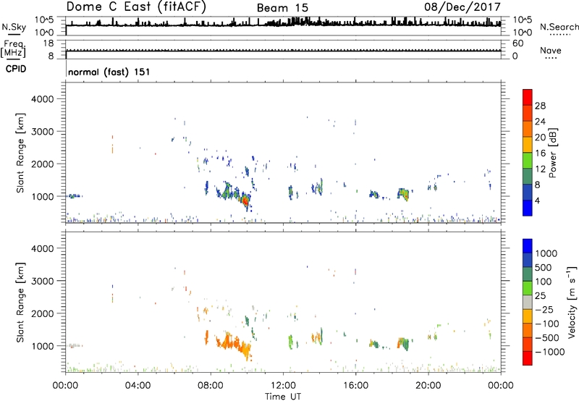Click the date '08/Dec/2017'
Viewport: 579px width, 401px height.
(x=462, y=7)
